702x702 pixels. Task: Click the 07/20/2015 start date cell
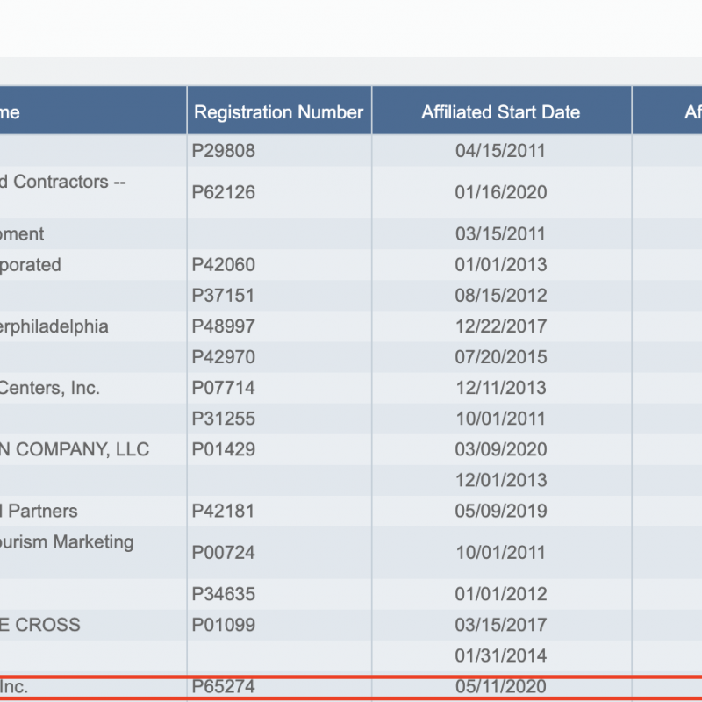pos(500,357)
